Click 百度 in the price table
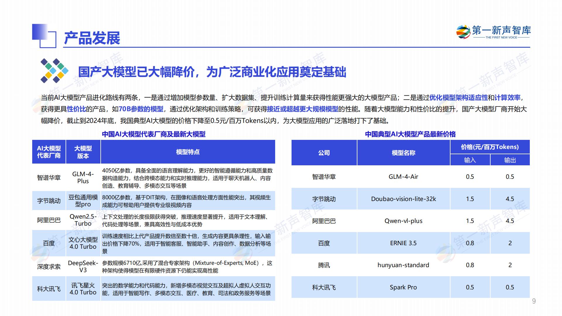Viewport: 562px width, 316px height. click(x=324, y=243)
